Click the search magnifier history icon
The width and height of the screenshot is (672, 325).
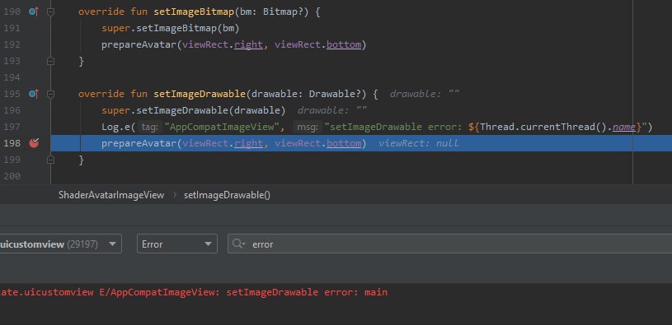pos(239,244)
